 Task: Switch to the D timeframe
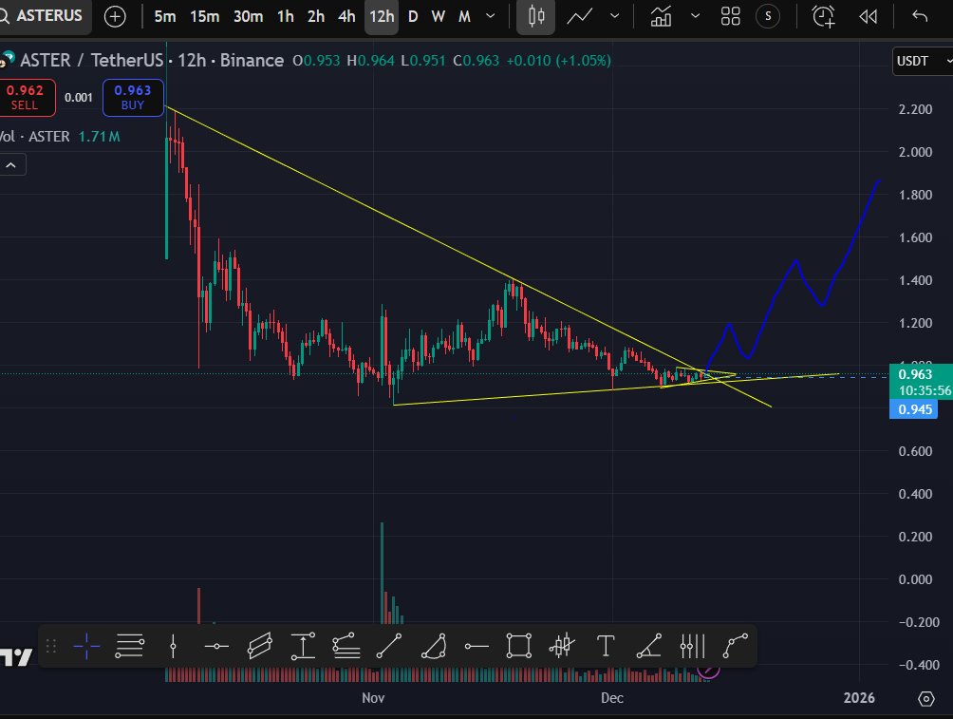(412, 16)
